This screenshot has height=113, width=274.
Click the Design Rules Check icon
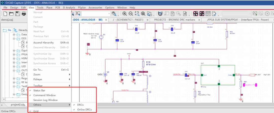(214, 14)
